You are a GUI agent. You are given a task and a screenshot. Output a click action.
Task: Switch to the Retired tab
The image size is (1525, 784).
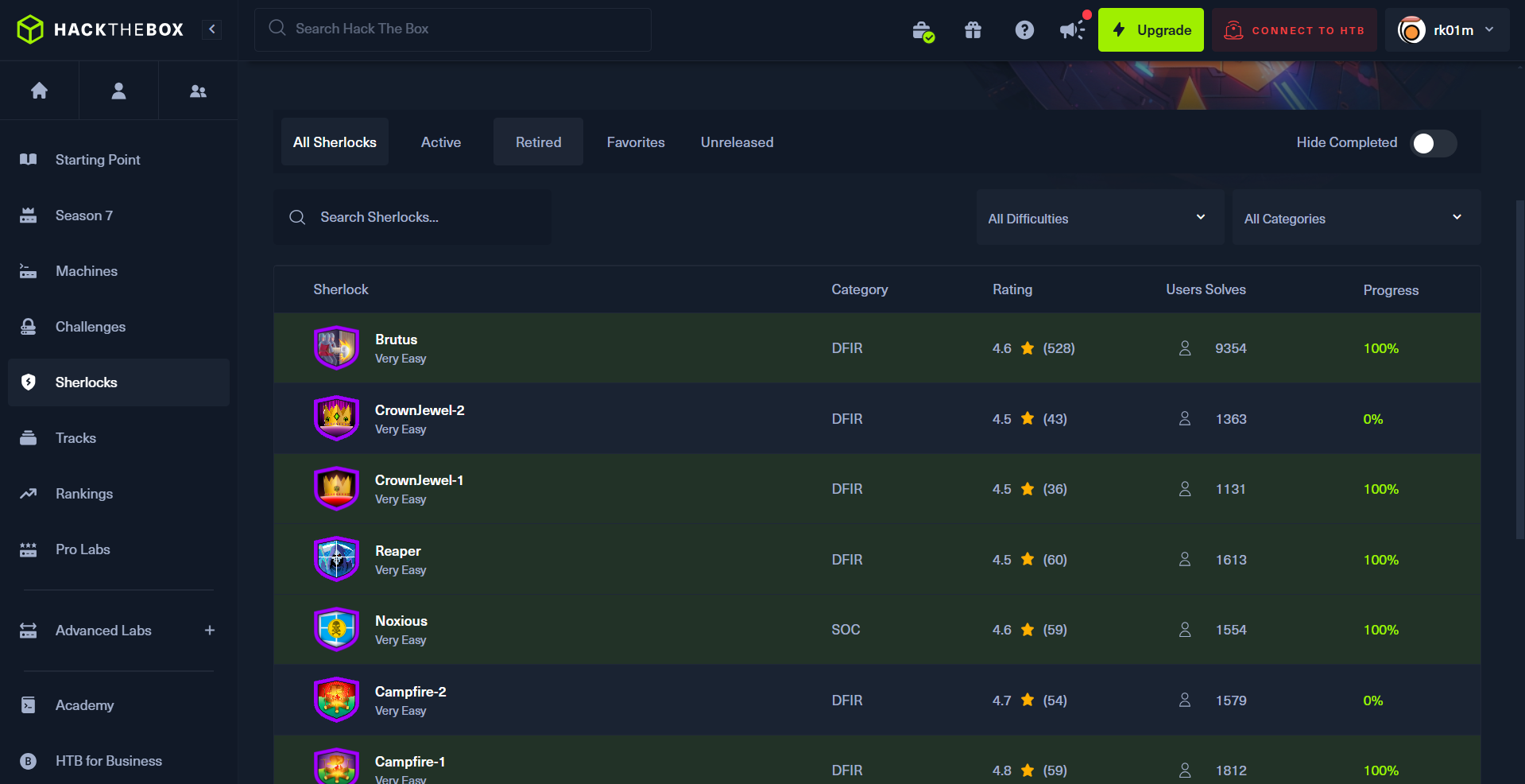[x=538, y=142]
